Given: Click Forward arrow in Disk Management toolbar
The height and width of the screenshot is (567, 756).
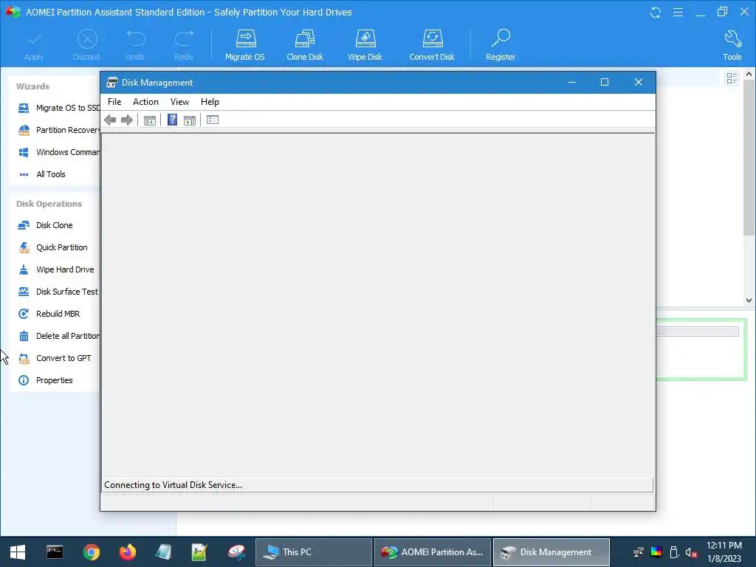Looking at the screenshot, I should click(x=127, y=120).
